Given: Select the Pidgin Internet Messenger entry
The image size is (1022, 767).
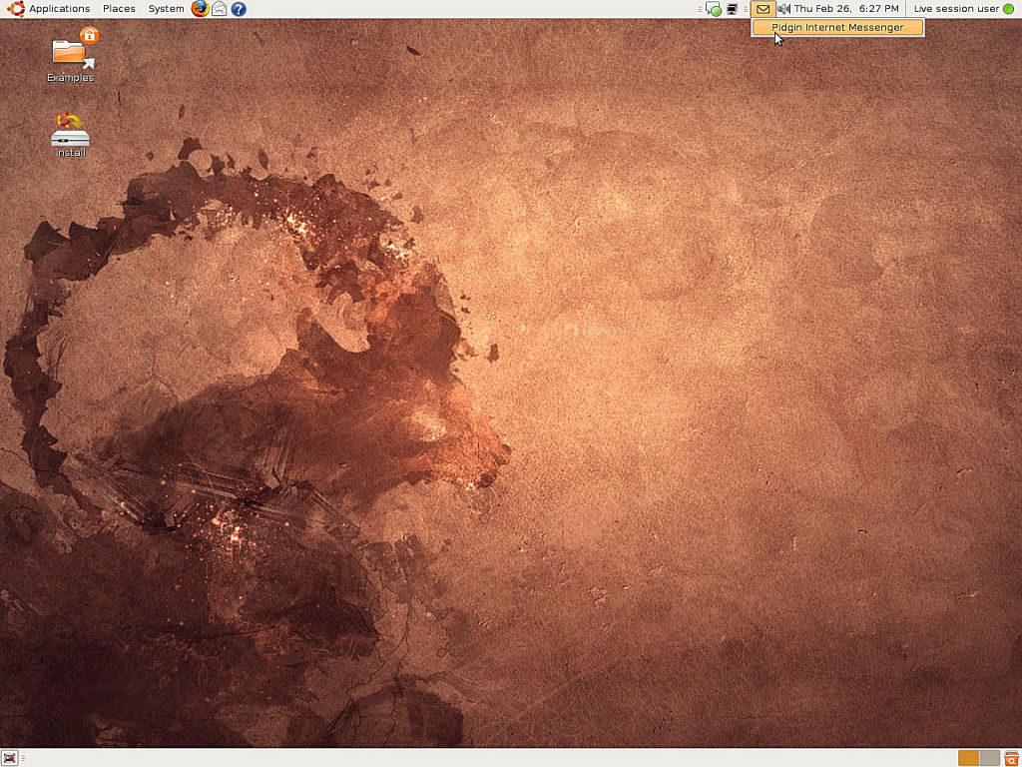Looking at the screenshot, I should click(836, 27).
